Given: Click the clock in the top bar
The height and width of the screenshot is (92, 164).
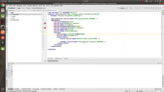Looking at the screenshot, I should tap(85, 1).
